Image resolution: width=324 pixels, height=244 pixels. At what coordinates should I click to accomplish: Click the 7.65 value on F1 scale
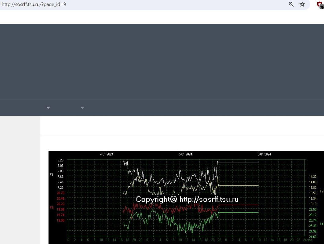60,177
